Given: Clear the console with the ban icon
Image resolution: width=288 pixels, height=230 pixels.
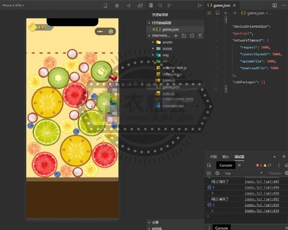Looking at the screenshot, I should (218, 173).
